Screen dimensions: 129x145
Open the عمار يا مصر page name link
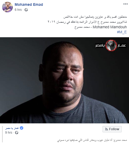pyautogui.click(x=12, y=128)
